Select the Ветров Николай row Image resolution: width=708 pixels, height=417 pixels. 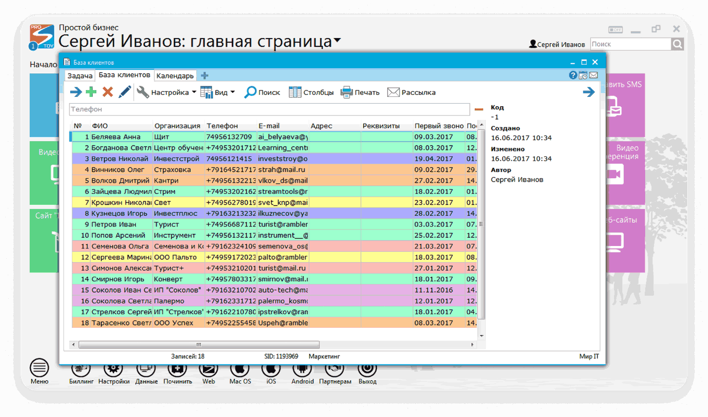[x=274, y=159]
